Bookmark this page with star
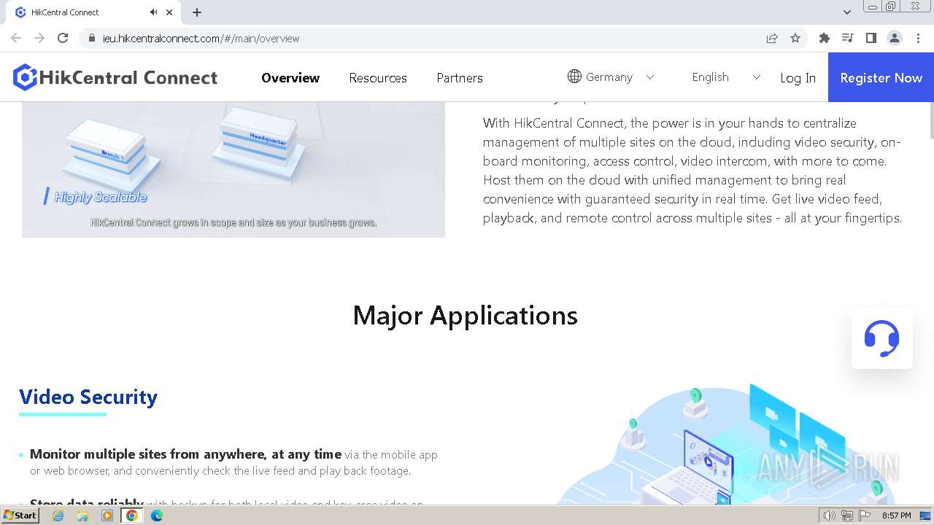 coord(795,38)
